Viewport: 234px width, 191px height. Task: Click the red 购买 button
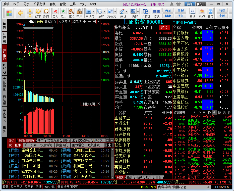click(x=164, y=27)
